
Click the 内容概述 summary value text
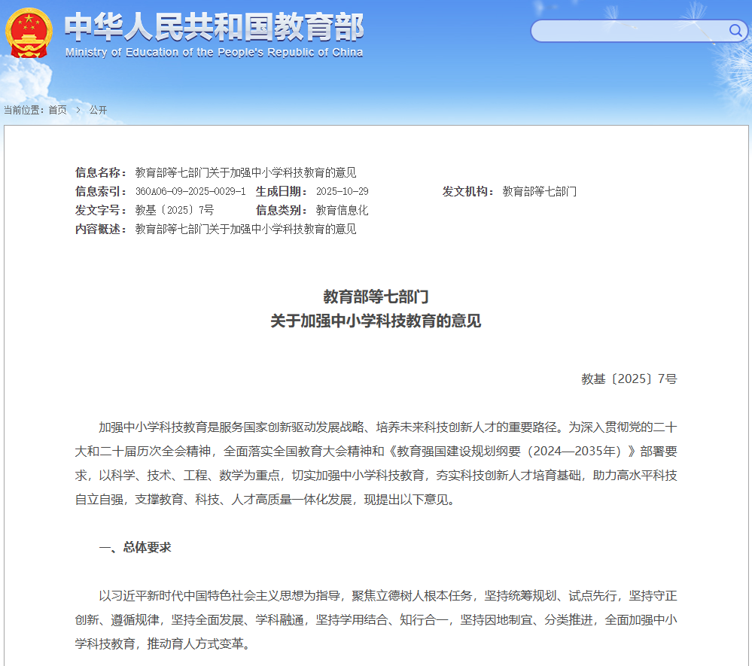[x=245, y=229]
